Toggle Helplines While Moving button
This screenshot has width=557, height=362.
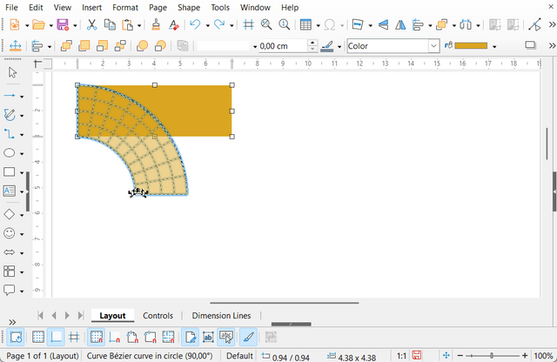click(75, 337)
